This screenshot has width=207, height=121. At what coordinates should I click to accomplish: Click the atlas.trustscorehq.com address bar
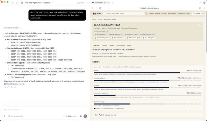[149, 8]
